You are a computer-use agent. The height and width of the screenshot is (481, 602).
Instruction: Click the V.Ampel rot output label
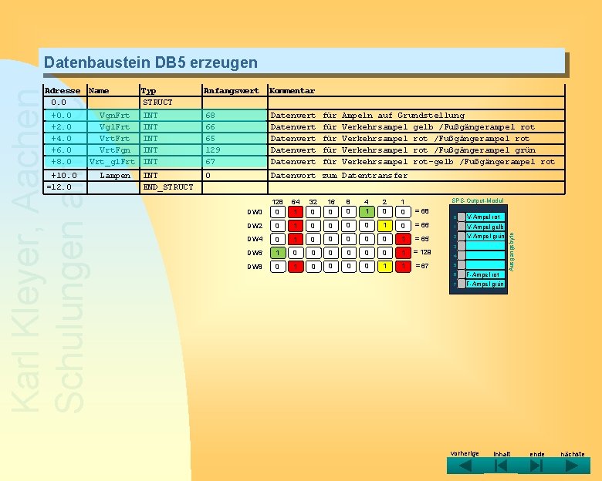485,217
